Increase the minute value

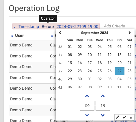coord(103,96)
